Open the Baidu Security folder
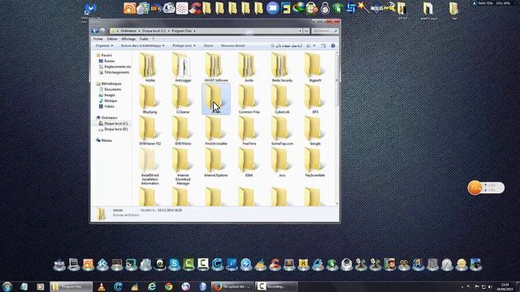The image size is (520, 292). (282, 67)
